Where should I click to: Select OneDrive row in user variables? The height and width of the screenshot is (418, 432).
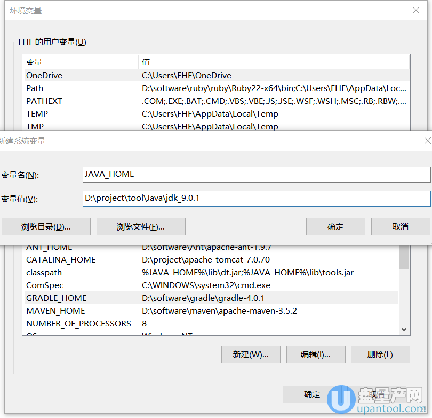click(x=217, y=76)
